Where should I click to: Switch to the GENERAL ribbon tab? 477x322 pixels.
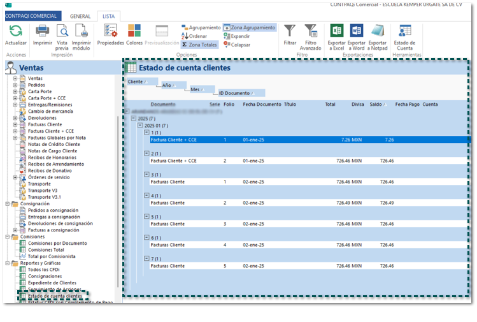pos(80,16)
